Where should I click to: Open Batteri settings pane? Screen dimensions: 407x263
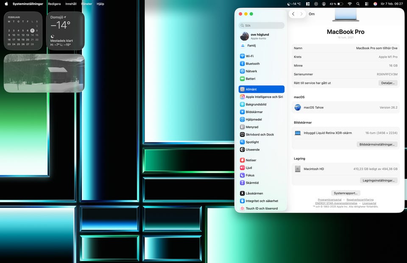pyautogui.click(x=250, y=79)
